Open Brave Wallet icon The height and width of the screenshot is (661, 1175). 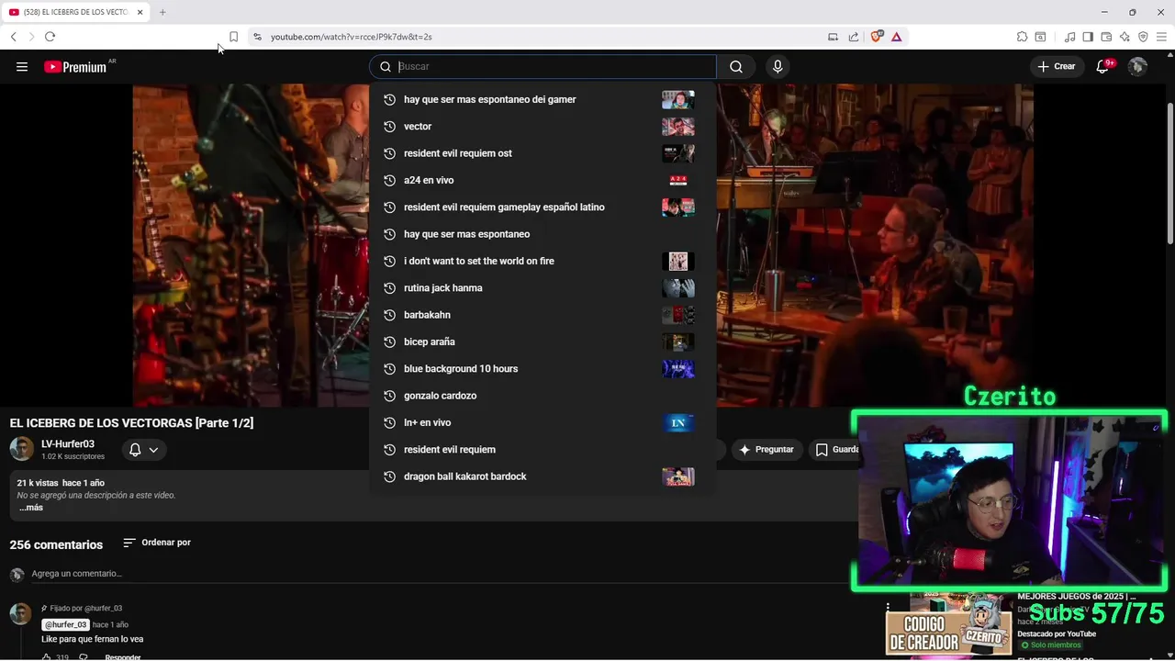point(1106,37)
